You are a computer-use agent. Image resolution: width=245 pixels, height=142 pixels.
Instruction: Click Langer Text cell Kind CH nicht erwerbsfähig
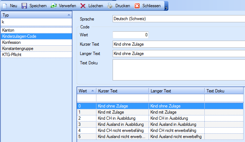point(177,130)
